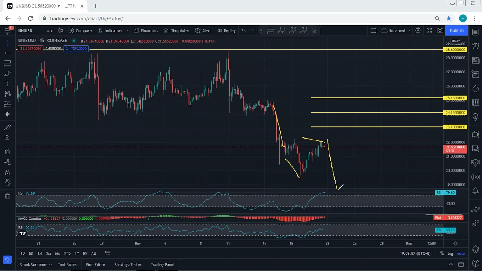Select the arrow cursor in floating toolbar
The height and width of the screenshot is (271, 482).
pos(314,31)
